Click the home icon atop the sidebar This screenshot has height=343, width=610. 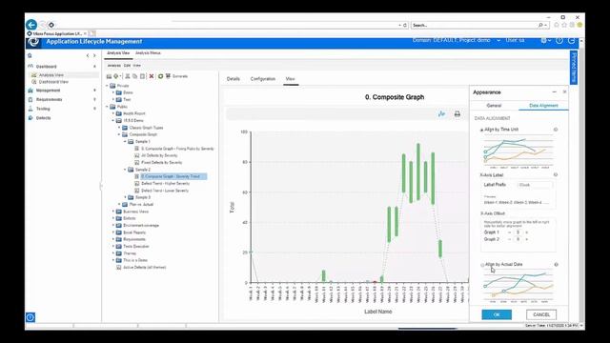pos(30,55)
